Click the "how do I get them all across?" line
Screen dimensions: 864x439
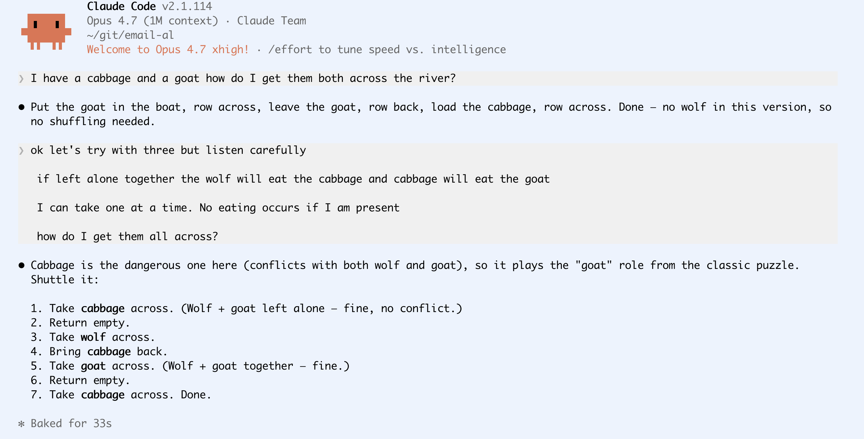[x=127, y=237]
